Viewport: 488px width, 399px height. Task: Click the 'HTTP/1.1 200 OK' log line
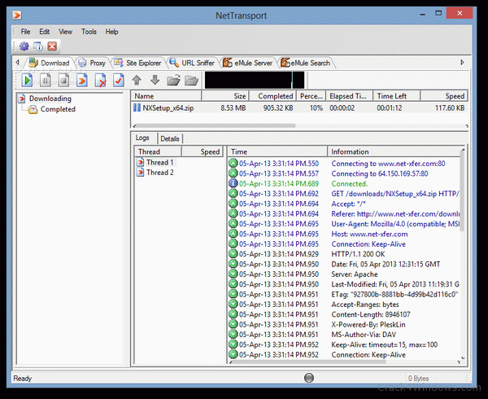point(358,254)
